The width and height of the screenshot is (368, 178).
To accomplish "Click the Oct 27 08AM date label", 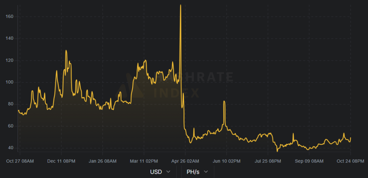I will click(x=20, y=161).
